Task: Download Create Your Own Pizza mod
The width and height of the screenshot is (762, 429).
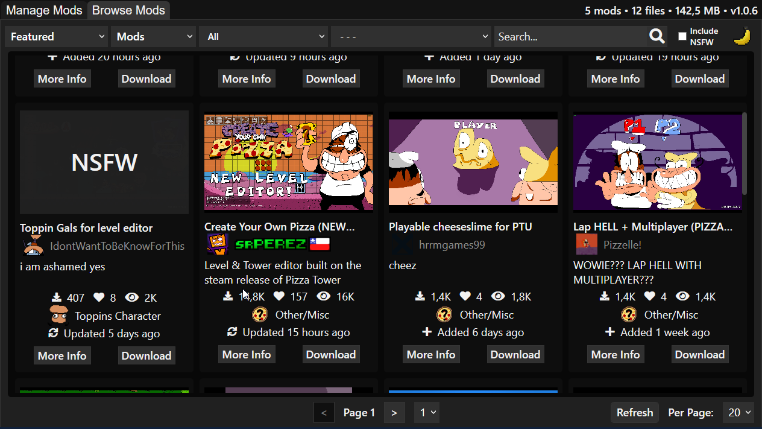Action: point(331,354)
